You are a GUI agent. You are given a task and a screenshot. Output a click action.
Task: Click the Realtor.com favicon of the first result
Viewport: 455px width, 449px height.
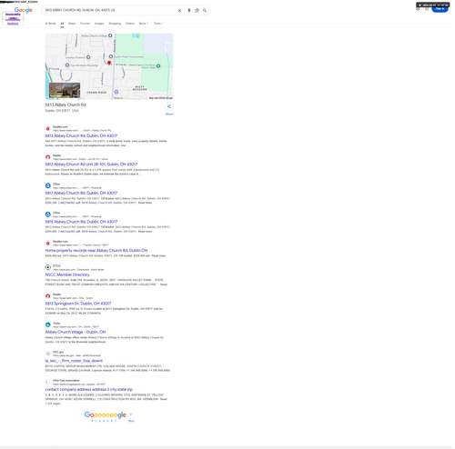tap(47, 128)
